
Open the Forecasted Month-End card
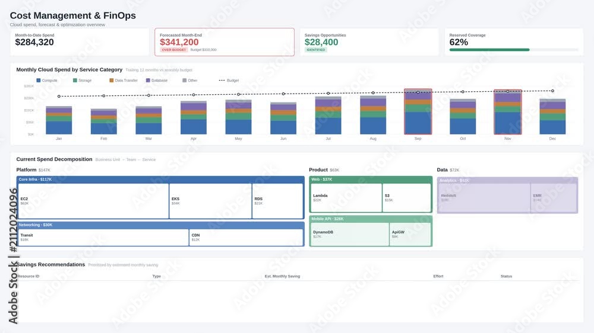(225, 42)
